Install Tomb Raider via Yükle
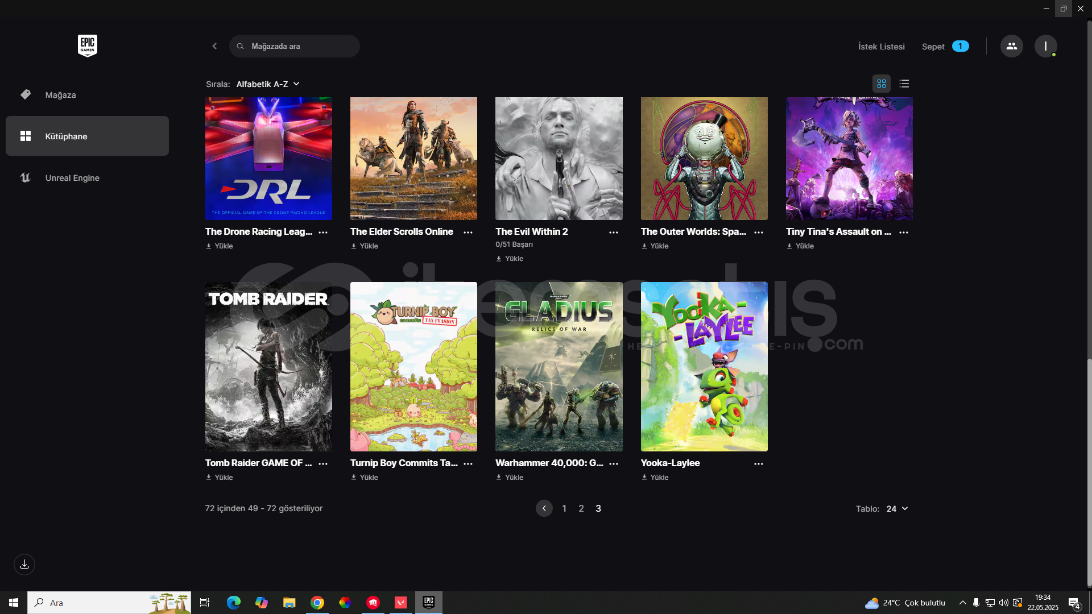 [x=220, y=478]
